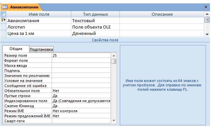
Task: Click the table icon on Авиакомпании tab
Action: pos(5,7)
